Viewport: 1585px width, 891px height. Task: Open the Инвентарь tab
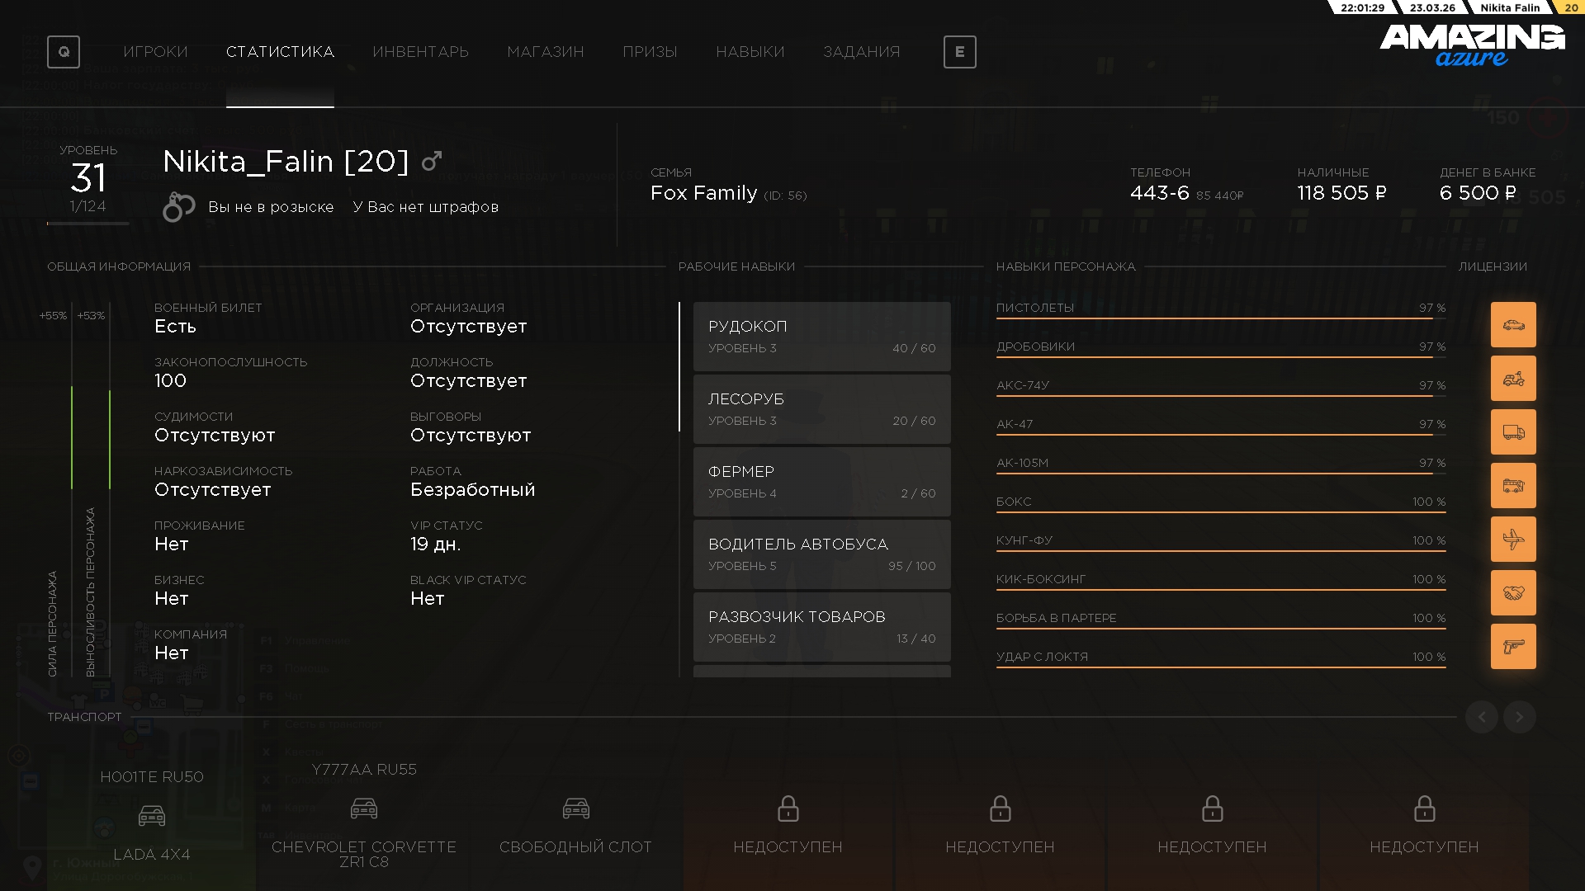tap(420, 52)
